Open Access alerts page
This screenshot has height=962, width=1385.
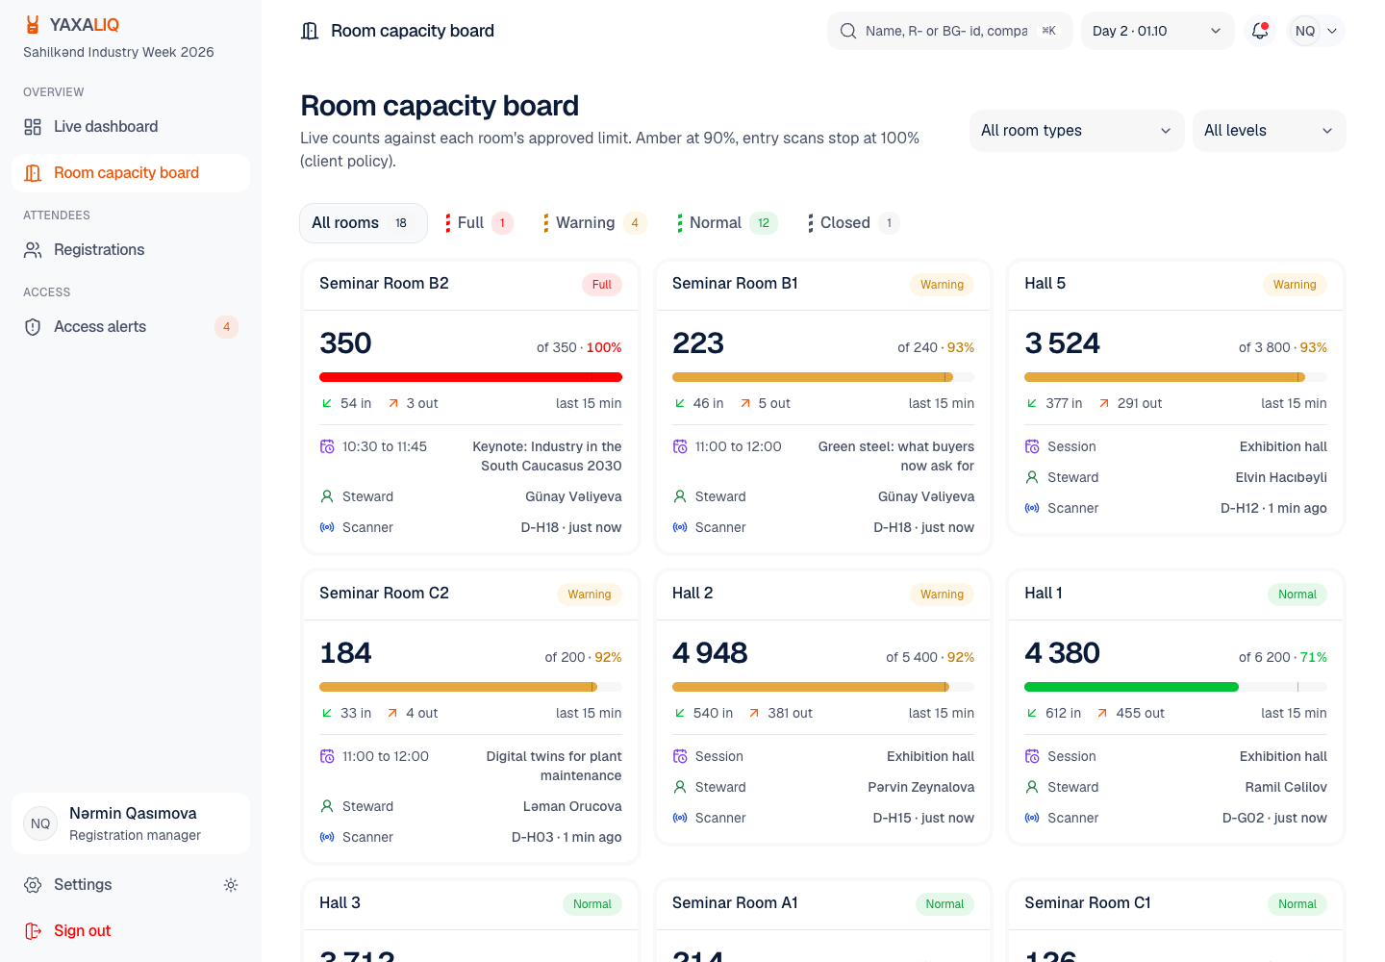coord(131,327)
